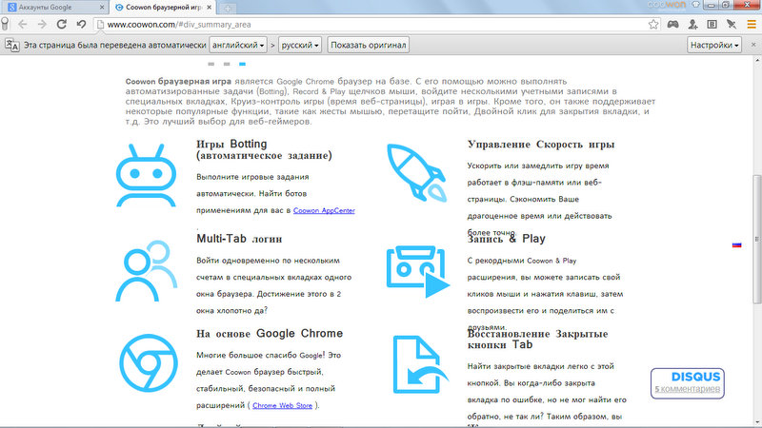Click the skin shirt icon near Coowon logo
Screen dimensions: 762x428
(696, 5)
